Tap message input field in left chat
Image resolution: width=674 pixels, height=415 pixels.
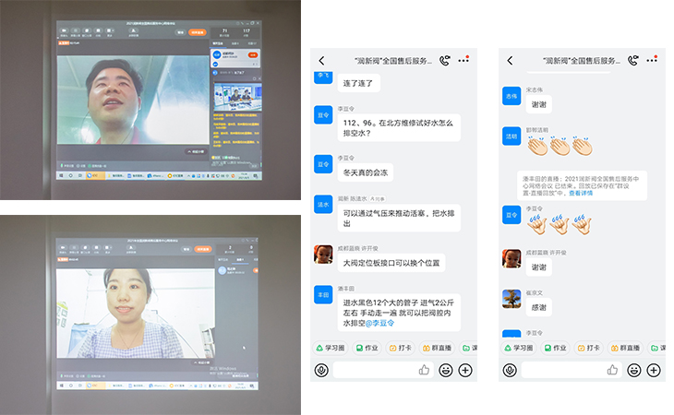(373, 370)
